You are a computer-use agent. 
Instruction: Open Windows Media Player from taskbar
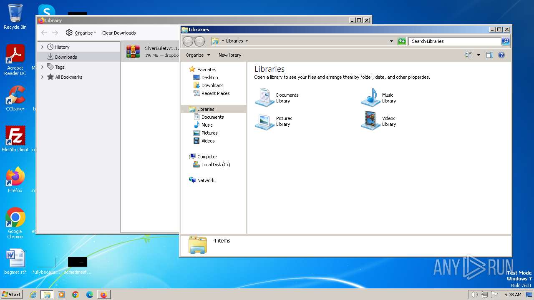point(61,295)
